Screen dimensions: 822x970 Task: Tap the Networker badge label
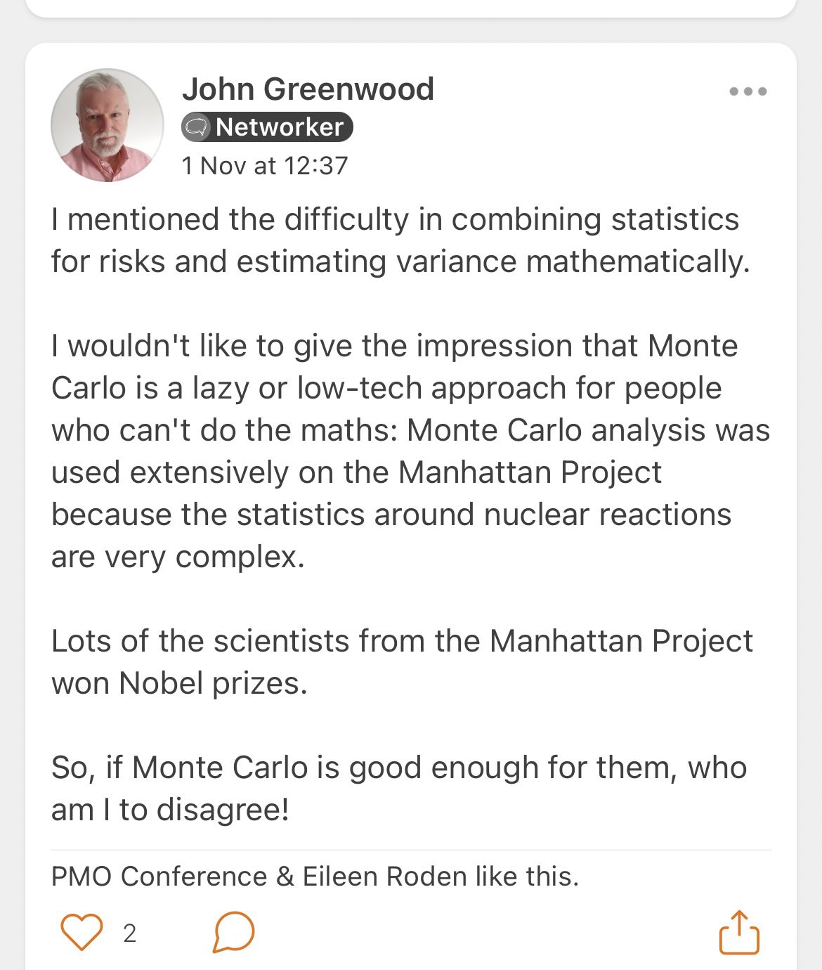point(279,127)
